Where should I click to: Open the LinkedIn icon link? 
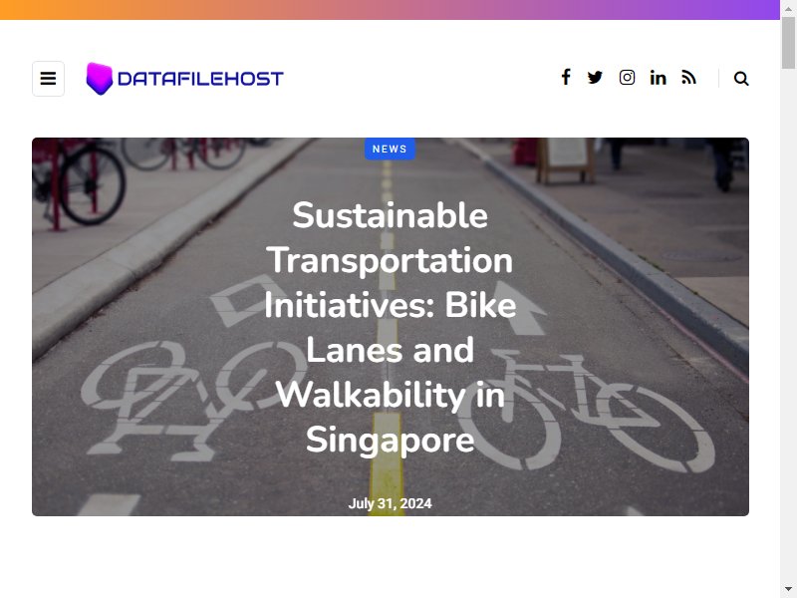click(x=658, y=78)
